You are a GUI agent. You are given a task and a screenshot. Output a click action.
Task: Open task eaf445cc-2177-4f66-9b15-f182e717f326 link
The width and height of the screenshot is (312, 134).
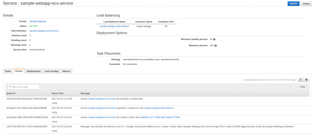pos(160,117)
